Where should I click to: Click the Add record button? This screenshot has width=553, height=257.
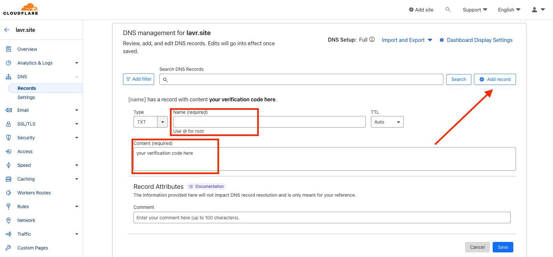495,79
